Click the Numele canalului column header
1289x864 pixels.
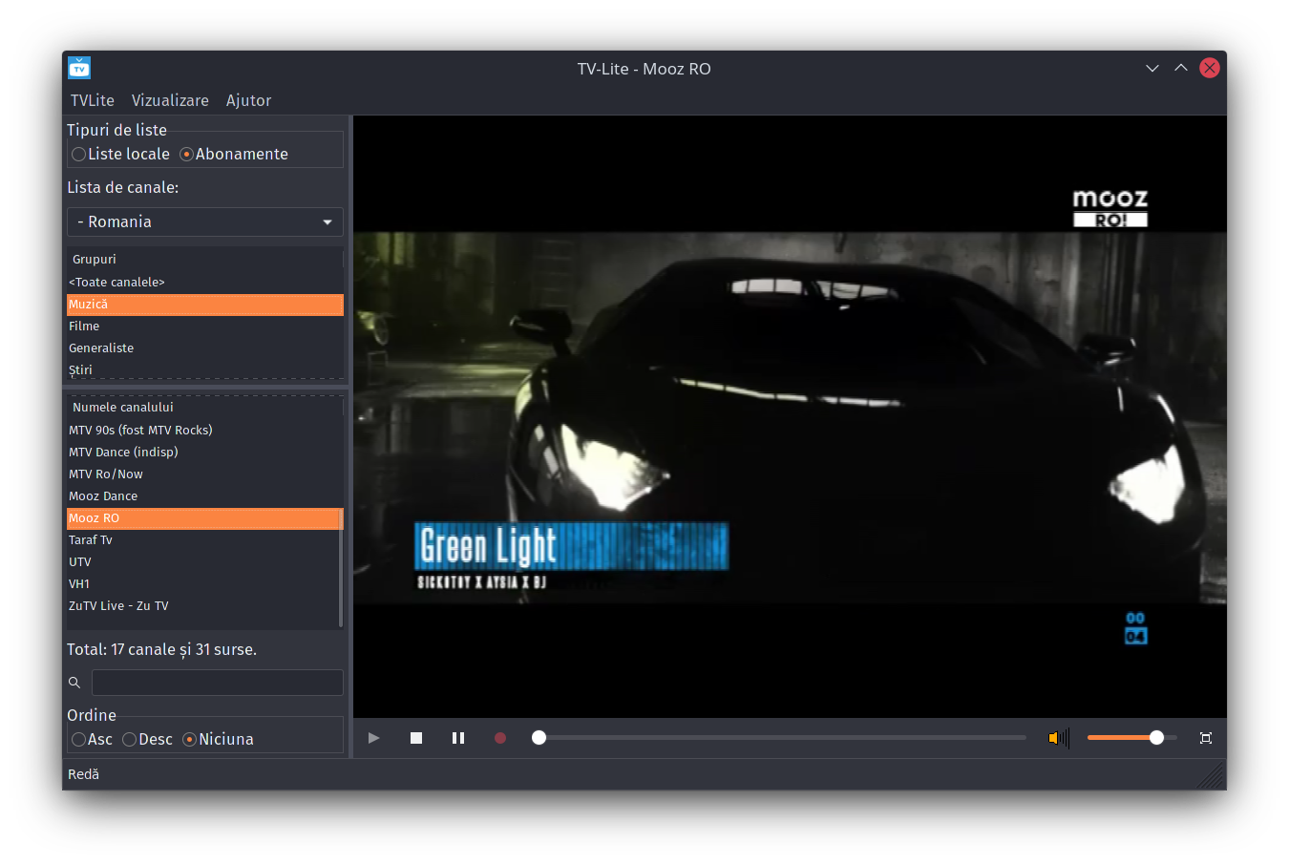click(205, 407)
